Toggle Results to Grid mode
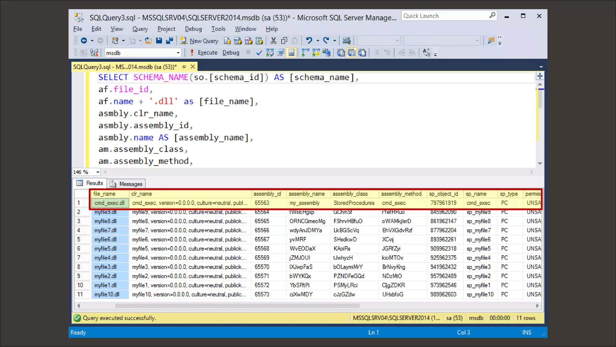Image resolution: width=616 pixels, height=347 pixels. click(351, 53)
